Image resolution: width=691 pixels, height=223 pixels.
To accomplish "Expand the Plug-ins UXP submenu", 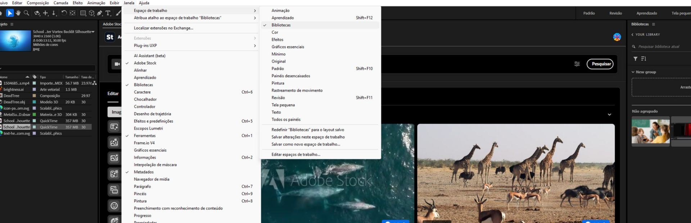I will click(191, 46).
